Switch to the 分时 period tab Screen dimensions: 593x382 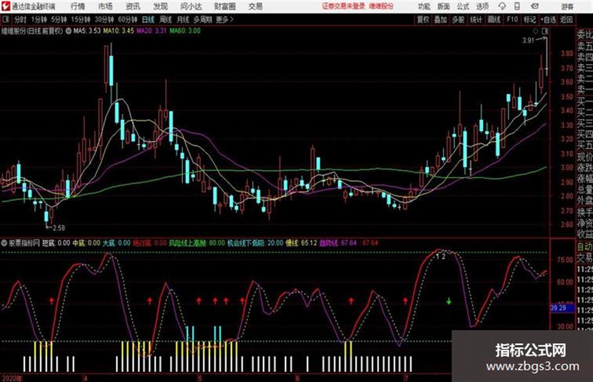coord(21,19)
